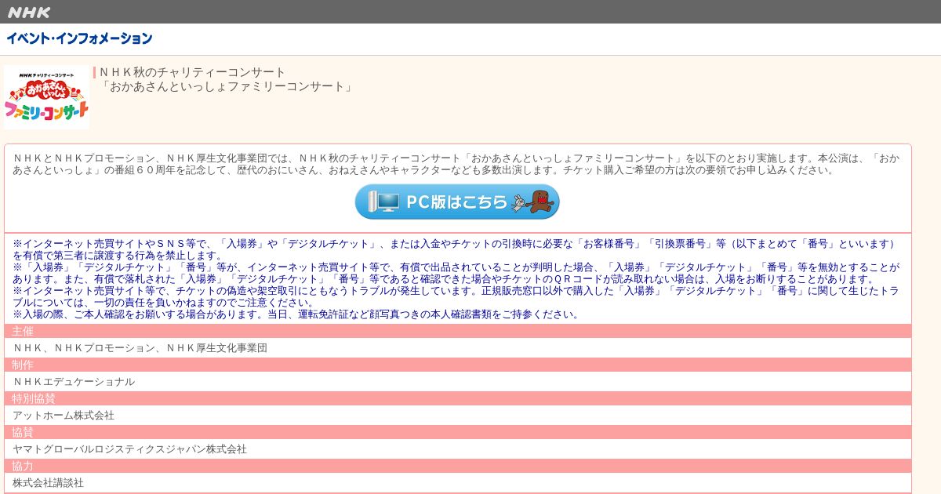Image resolution: width=941 pixels, height=494 pixels.
Task: Select ヤマトグローバルロジスティクスジャパン株式会社 row
Action: tap(458, 449)
